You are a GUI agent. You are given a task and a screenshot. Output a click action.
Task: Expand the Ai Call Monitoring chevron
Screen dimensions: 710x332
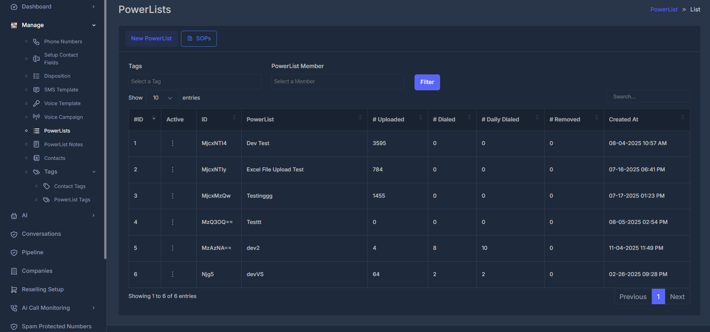point(93,308)
